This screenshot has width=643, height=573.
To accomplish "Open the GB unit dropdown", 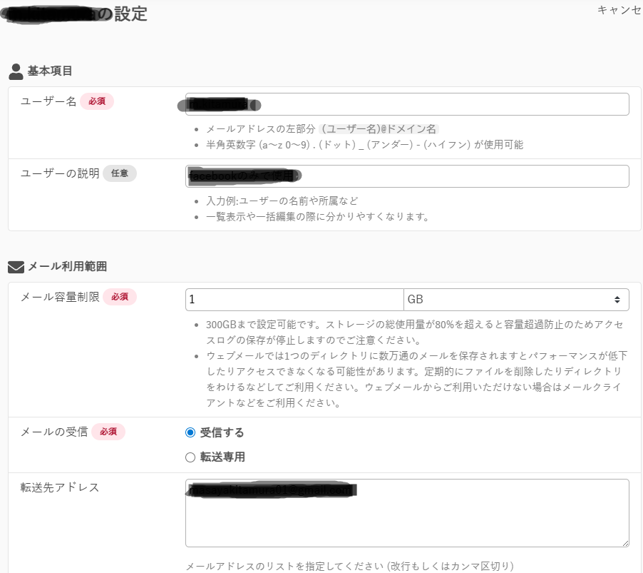I will (515, 300).
